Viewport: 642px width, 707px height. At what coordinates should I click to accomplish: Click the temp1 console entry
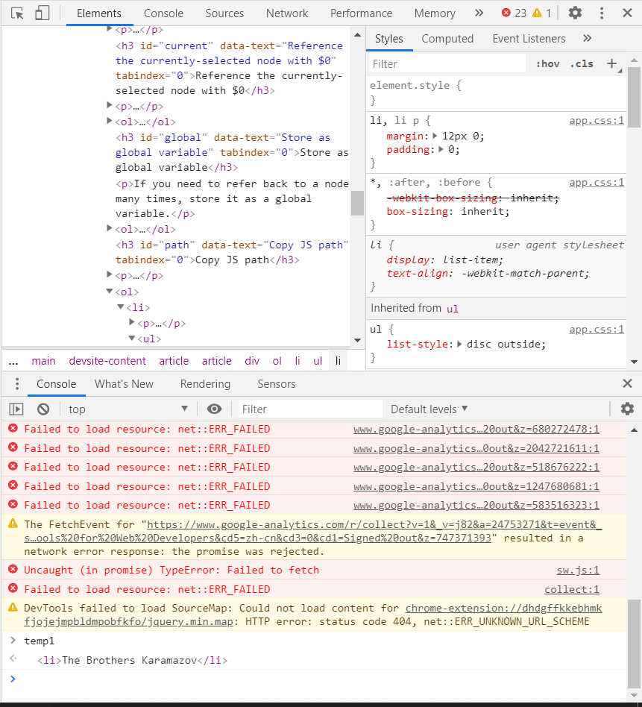[x=40, y=641]
